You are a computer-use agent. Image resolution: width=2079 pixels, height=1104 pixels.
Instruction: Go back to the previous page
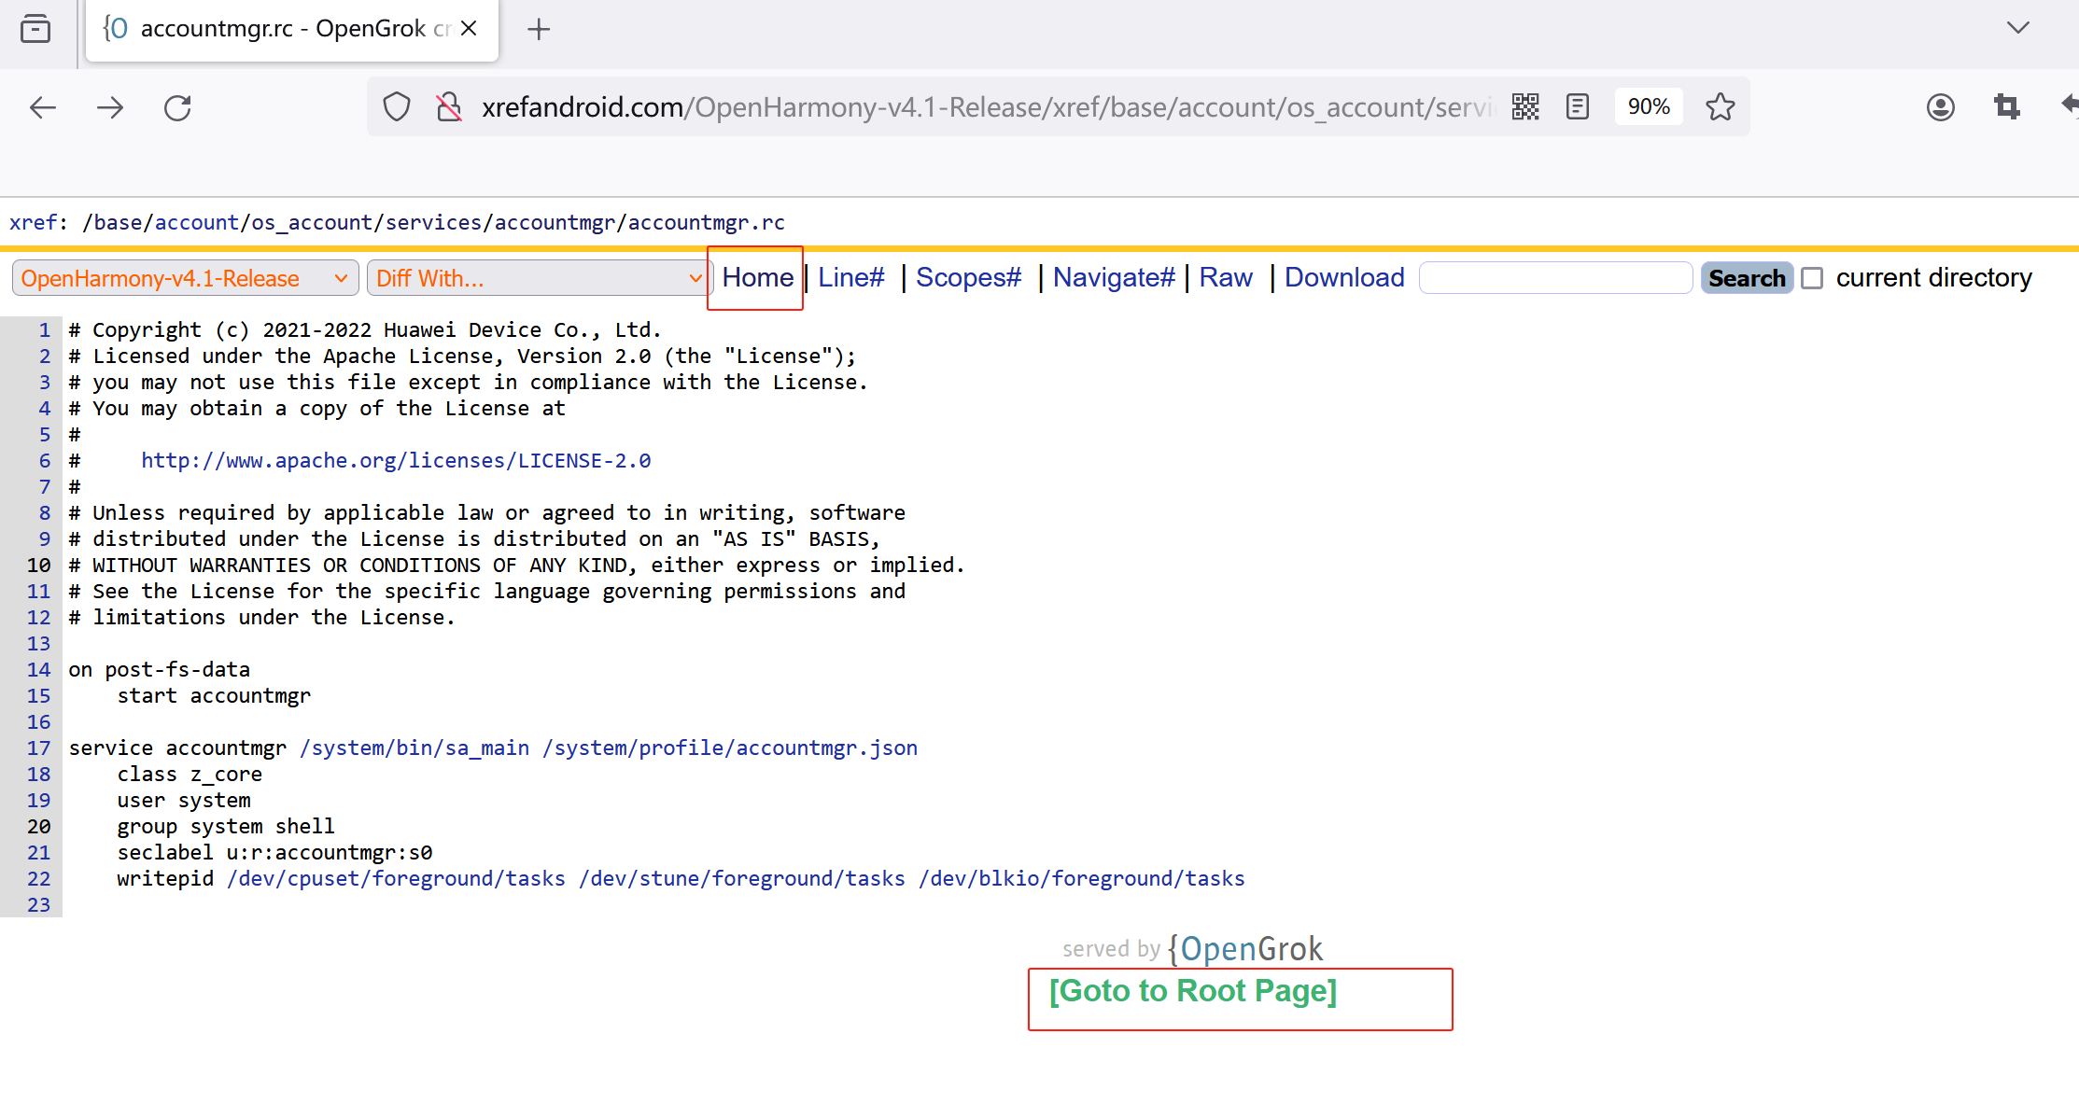(43, 107)
